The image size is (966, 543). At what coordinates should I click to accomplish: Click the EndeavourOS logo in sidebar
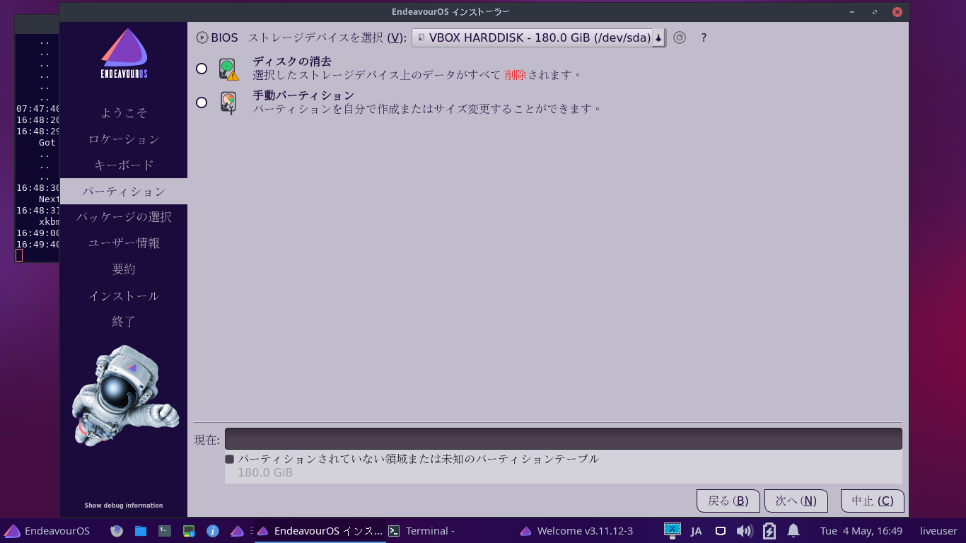[124, 54]
